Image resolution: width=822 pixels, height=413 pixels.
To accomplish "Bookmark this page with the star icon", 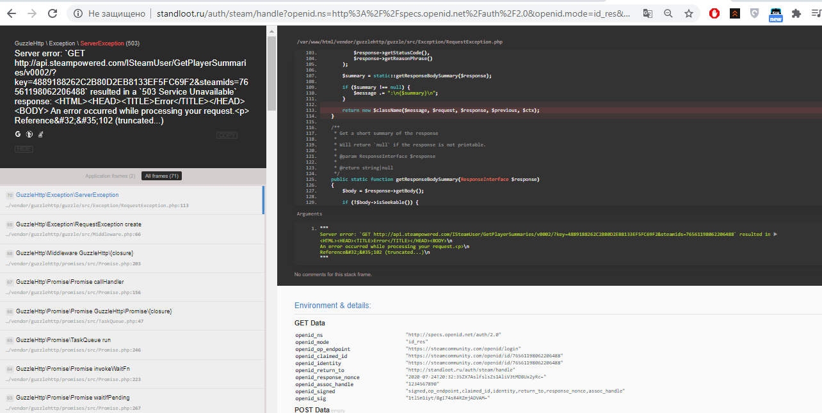I will pyautogui.click(x=689, y=13).
